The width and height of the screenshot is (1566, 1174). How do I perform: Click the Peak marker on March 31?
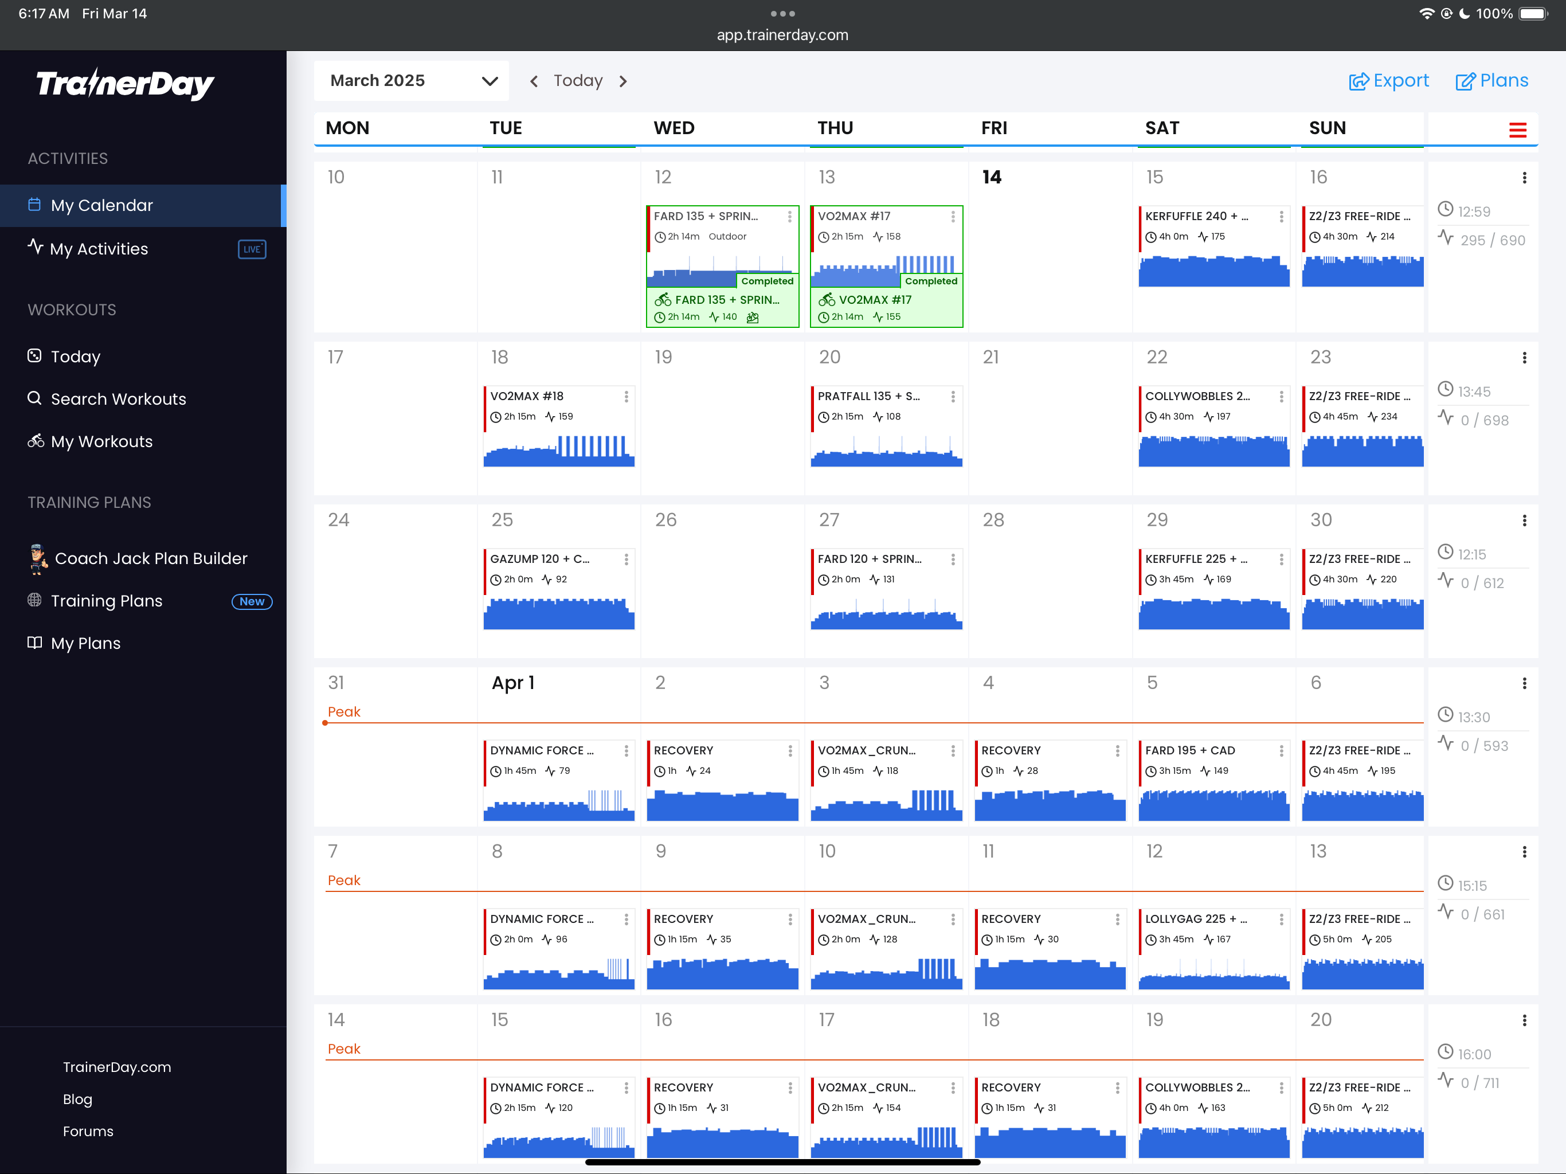tap(343, 711)
